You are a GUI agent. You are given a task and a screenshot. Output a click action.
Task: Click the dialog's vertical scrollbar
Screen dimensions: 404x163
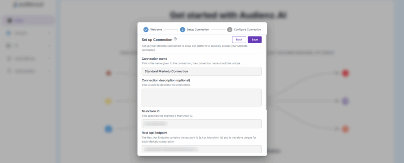pos(267,71)
